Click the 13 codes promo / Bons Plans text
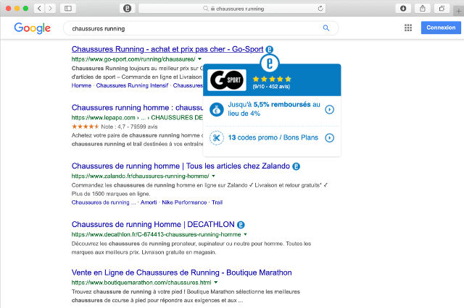This screenshot has height=308, width=464. pos(273,137)
